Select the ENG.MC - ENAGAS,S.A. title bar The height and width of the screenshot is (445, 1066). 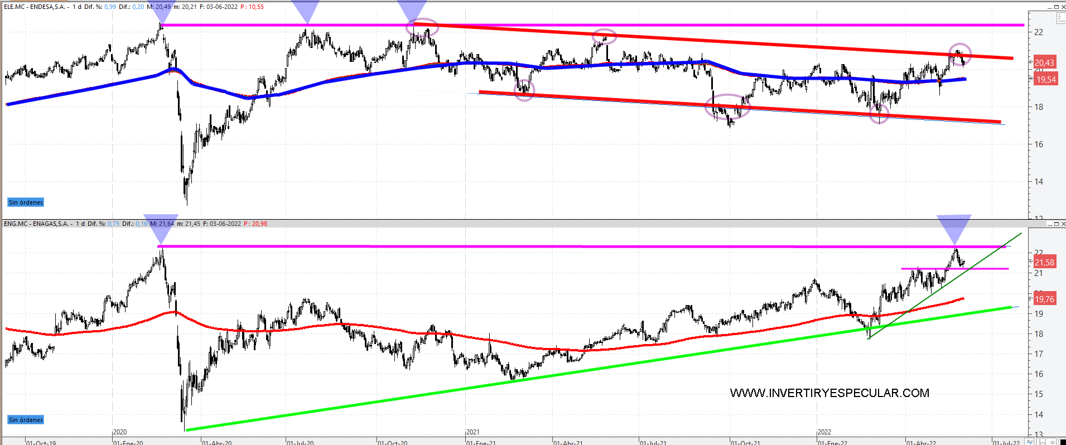[37, 224]
